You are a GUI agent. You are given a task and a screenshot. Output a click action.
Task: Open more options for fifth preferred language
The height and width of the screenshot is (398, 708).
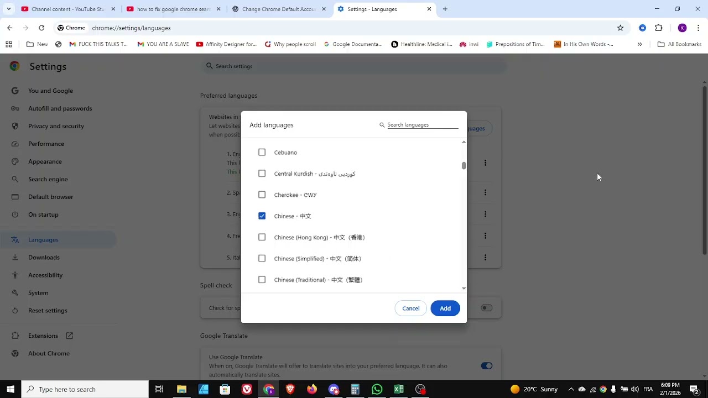coord(485,257)
